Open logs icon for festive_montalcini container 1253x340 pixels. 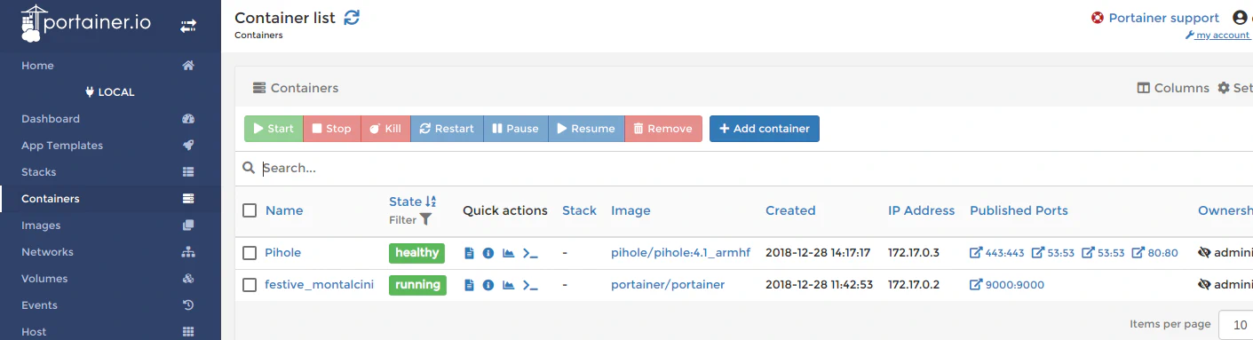click(x=469, y=285)
